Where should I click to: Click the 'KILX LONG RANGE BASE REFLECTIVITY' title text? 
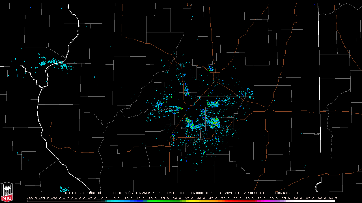pos(99,193)
